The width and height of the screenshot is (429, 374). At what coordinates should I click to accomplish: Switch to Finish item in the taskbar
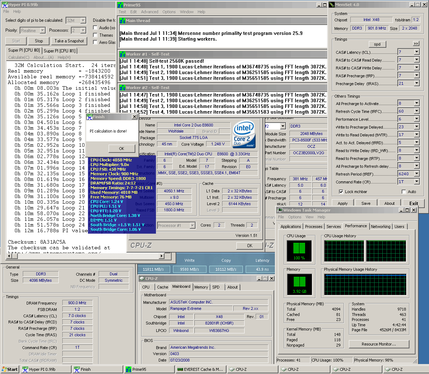click(x=97, y=369)
